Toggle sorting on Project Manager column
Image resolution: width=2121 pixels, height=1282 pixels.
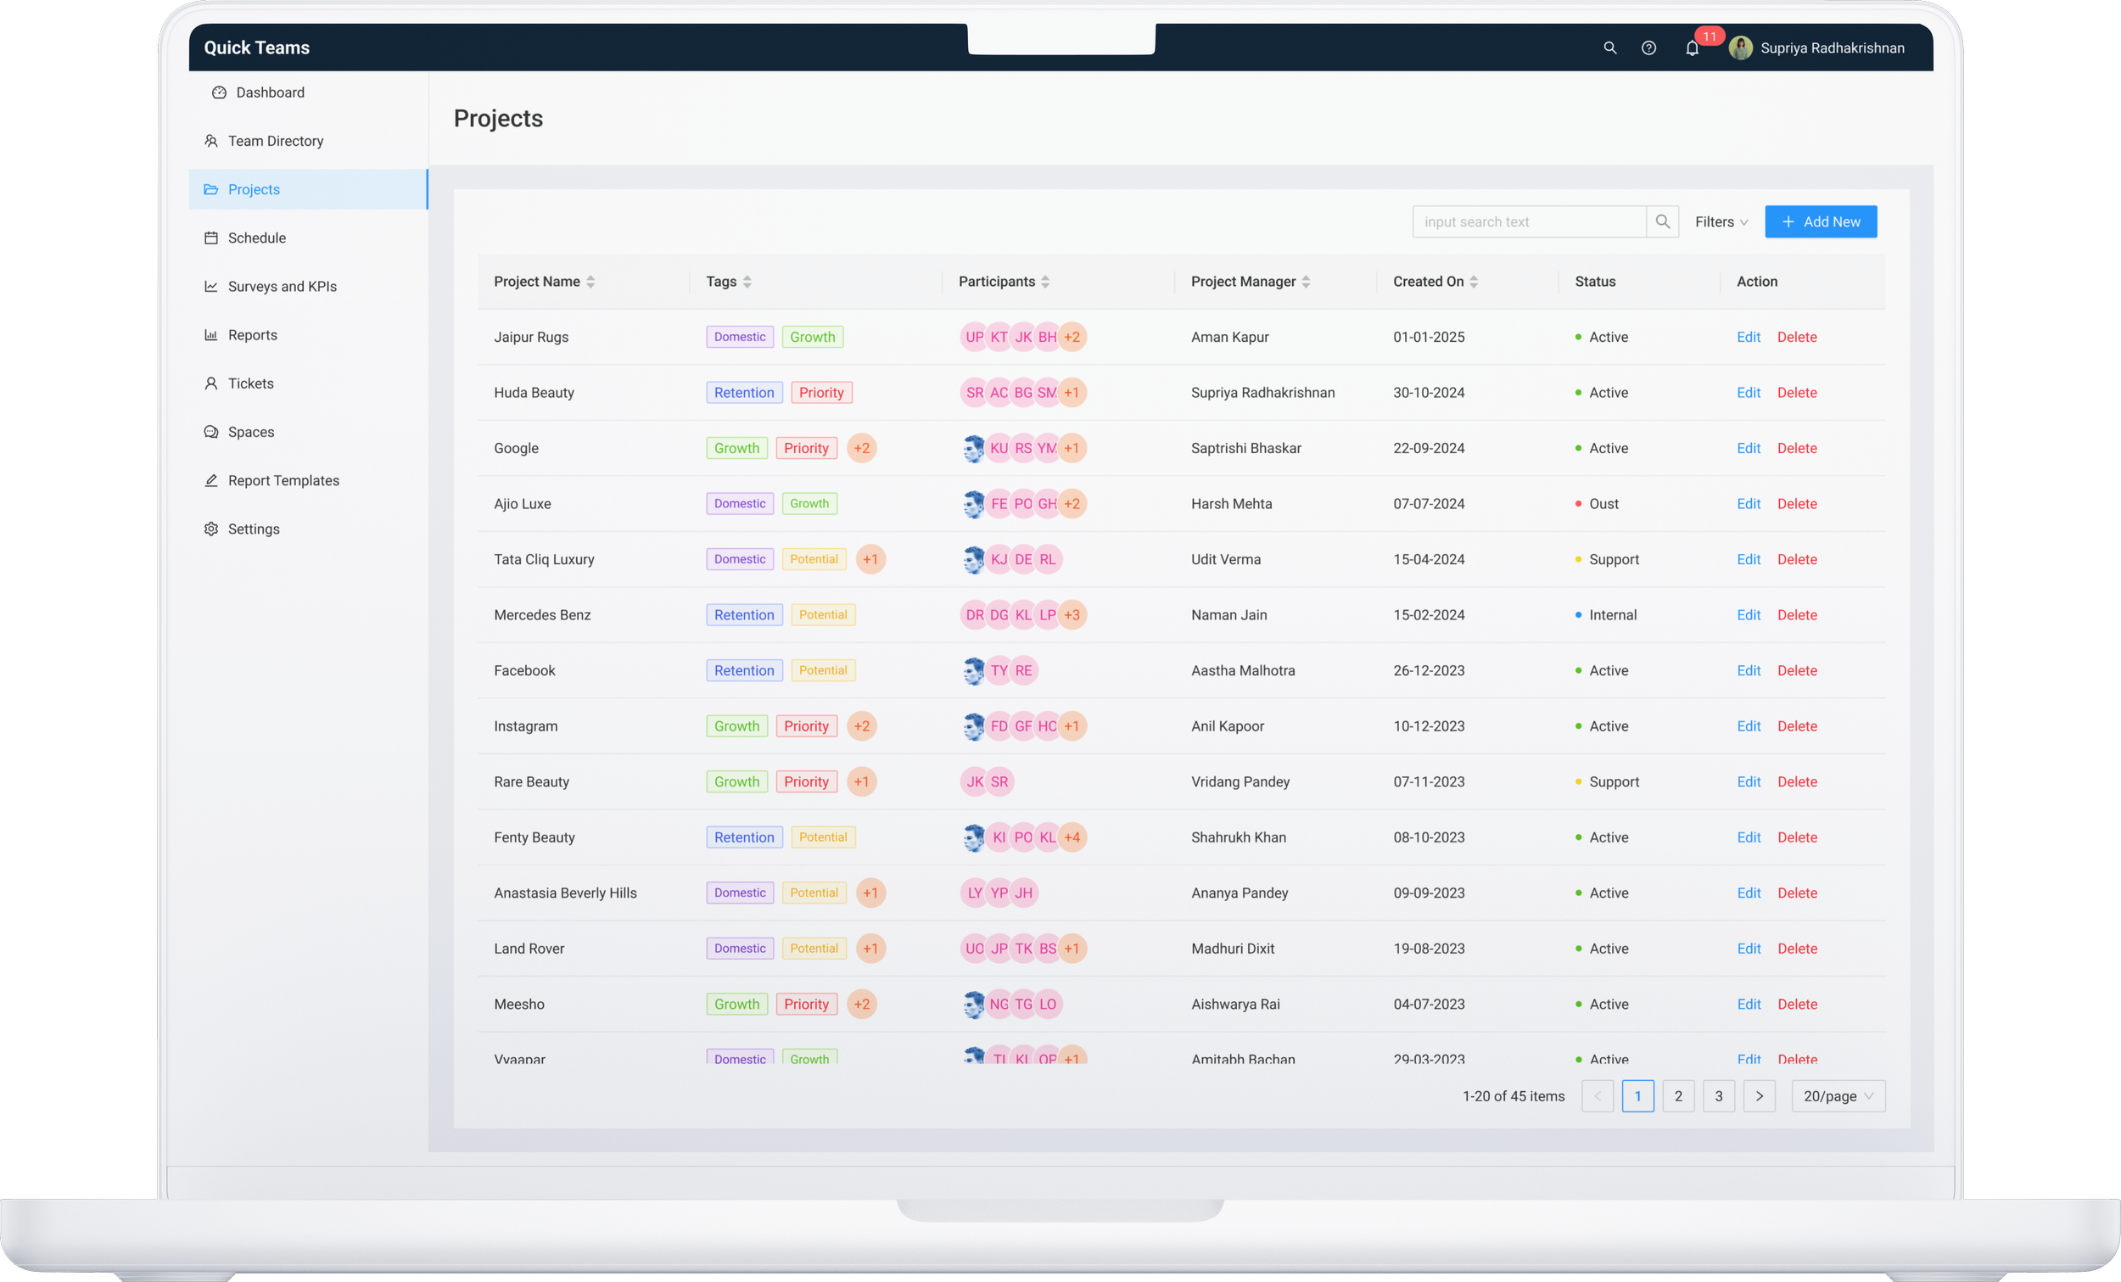point(1306,282)
